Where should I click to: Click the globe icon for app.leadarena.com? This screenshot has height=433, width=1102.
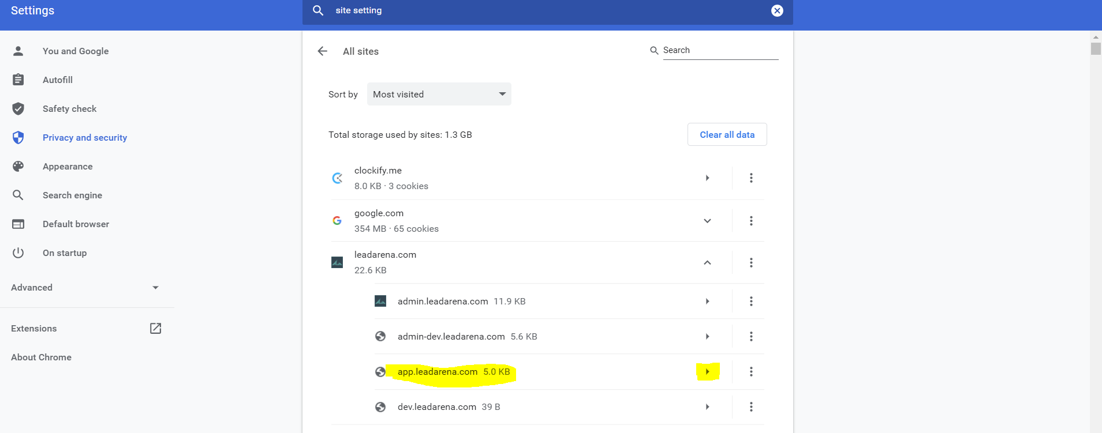[380, 372]
